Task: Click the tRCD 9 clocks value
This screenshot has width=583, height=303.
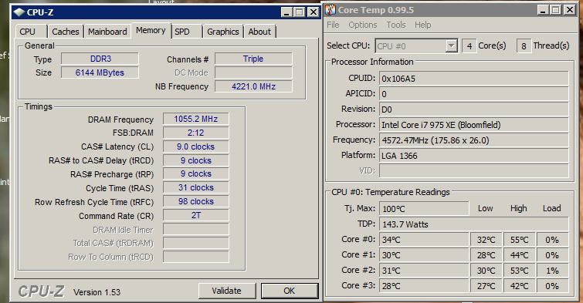Action: pos(196,160)
